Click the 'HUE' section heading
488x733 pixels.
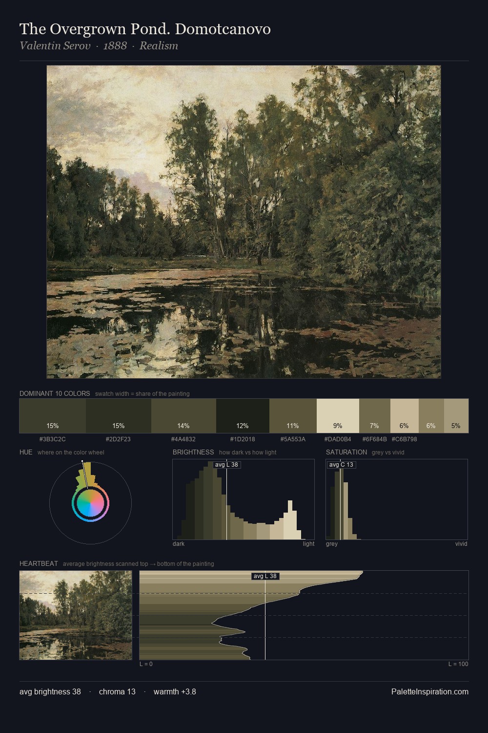[x=26, y=452]
